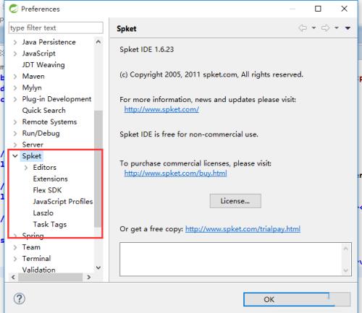362x313 pixels.
Task: Expand the Mylyn tree node
Action: coord(15,88)
